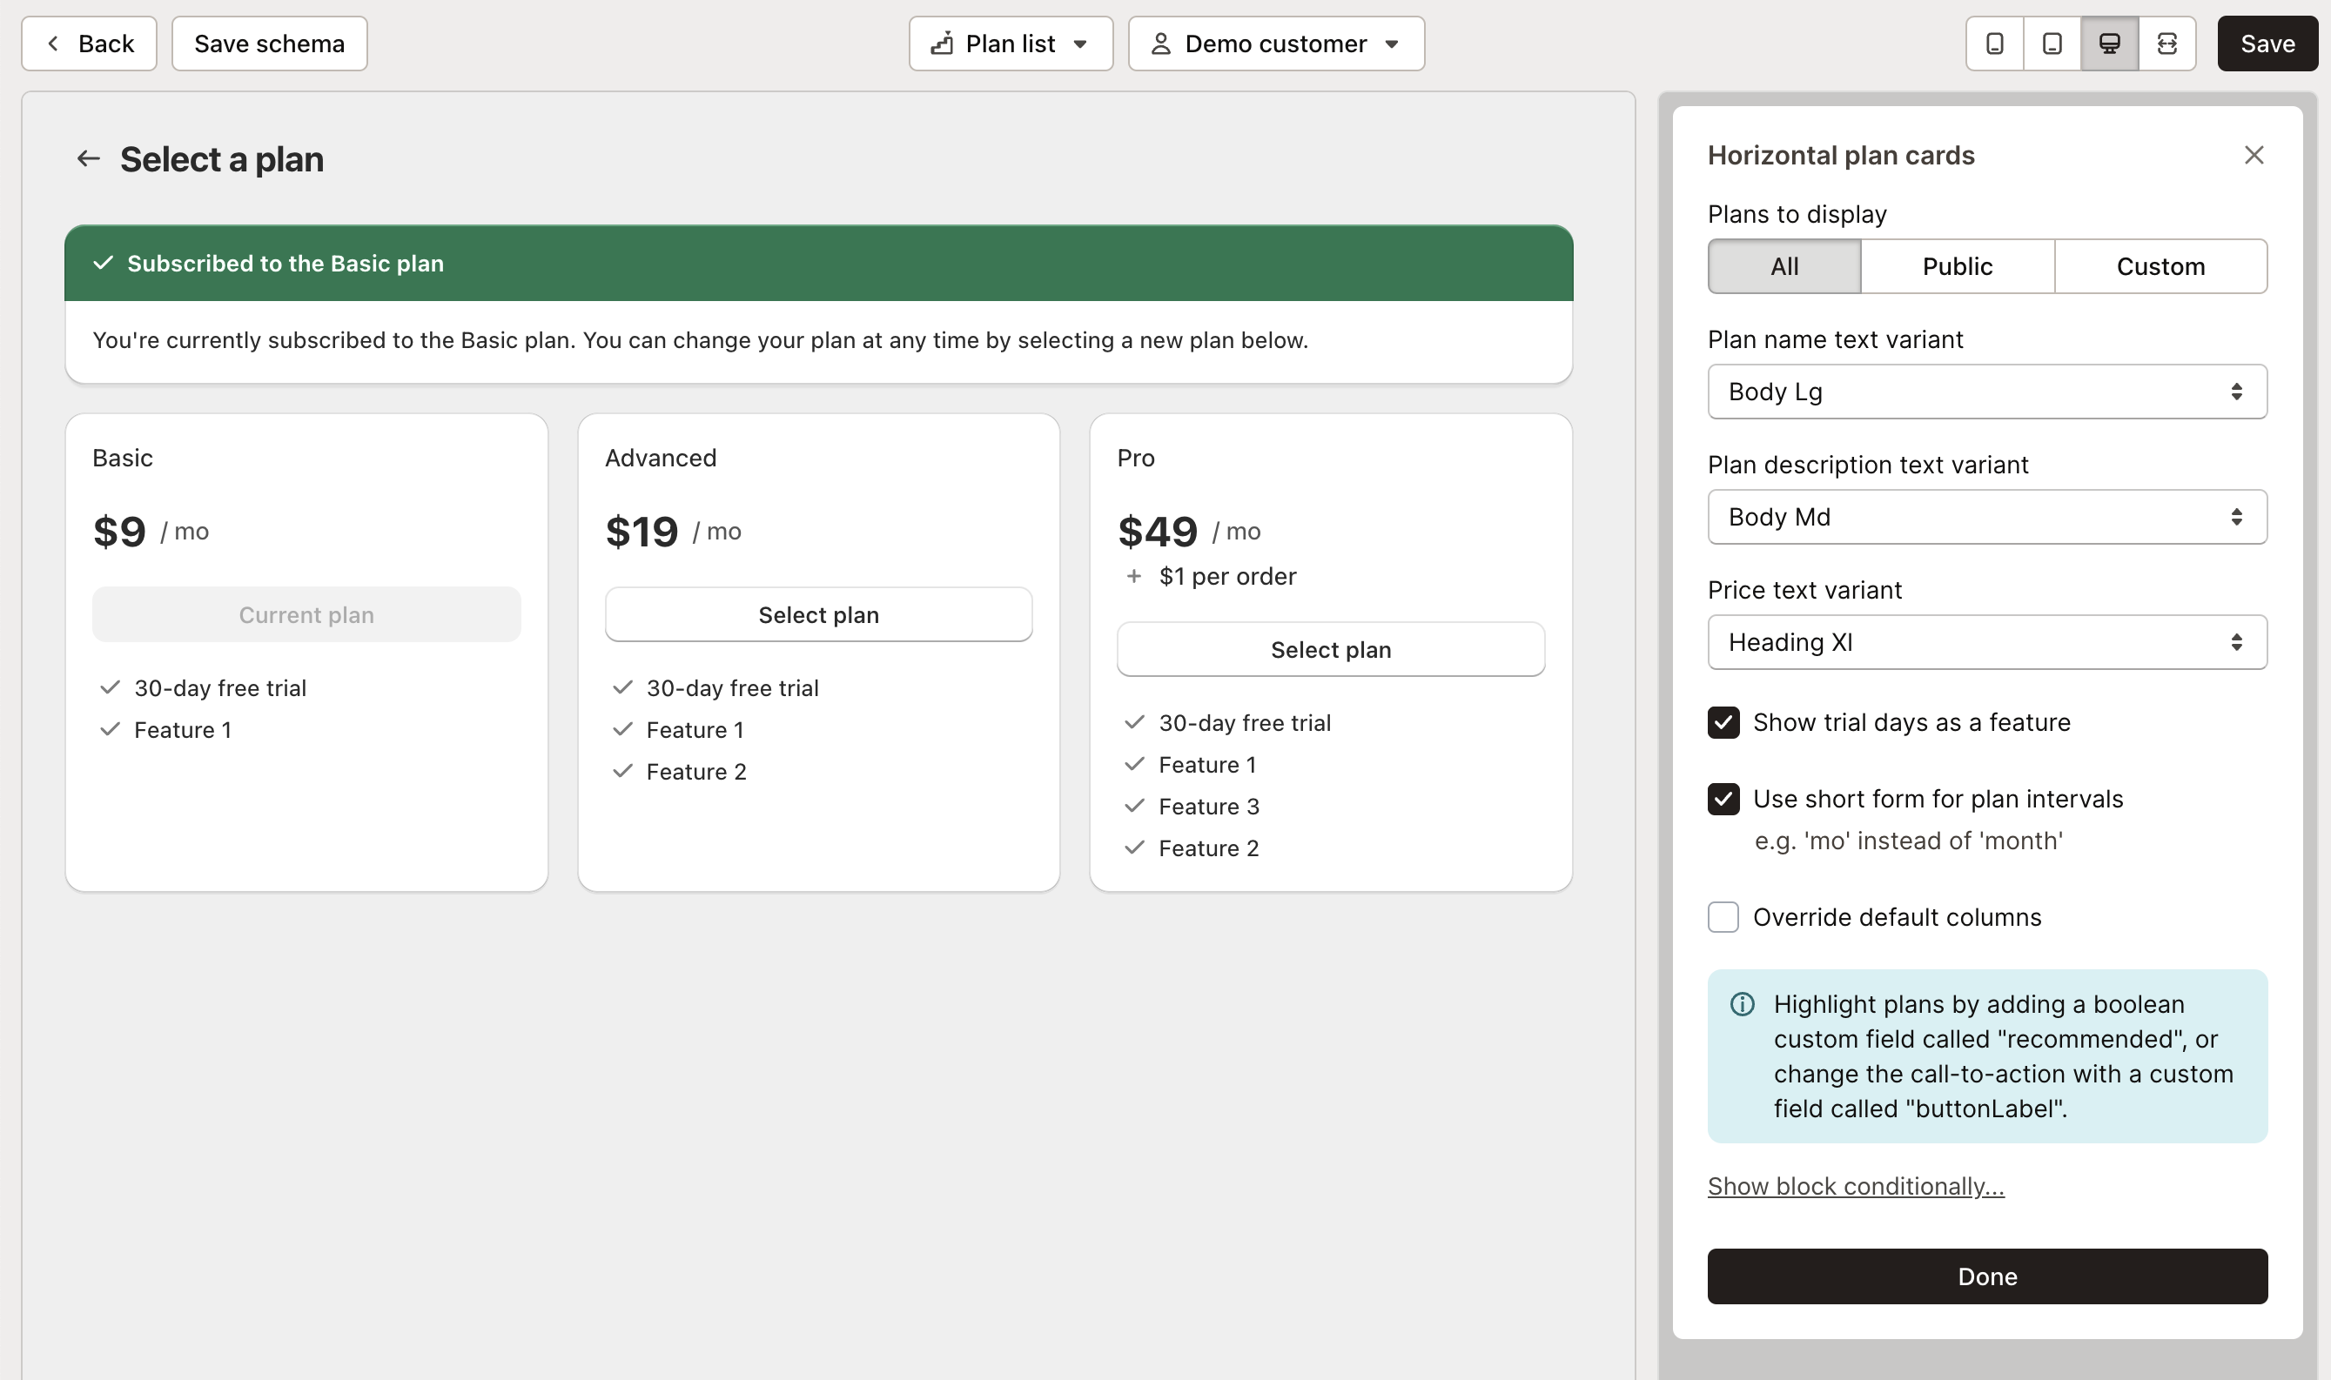Click the back chevron next to Back
The width and height of the screenshot is (2331, 1380).
pos(54,43)
